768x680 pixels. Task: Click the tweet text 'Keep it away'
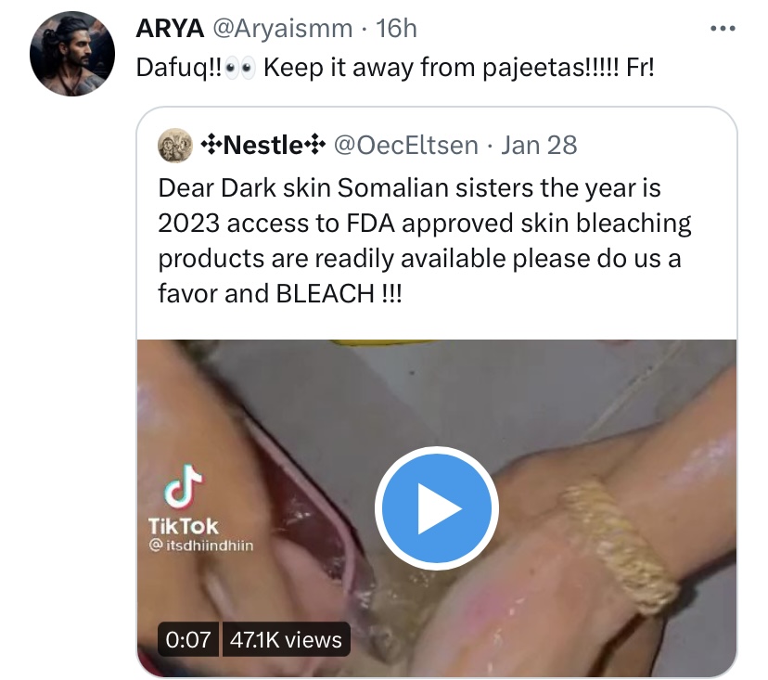(x=339, y=67)
